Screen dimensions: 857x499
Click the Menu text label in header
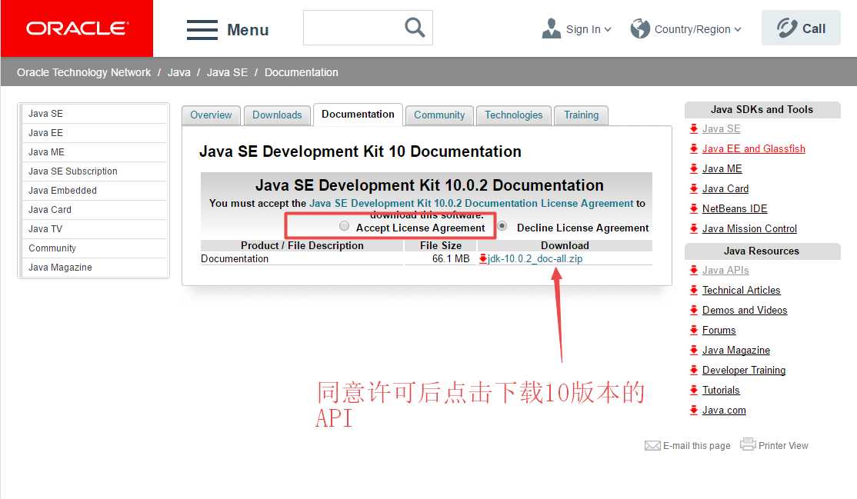point(248,29)
